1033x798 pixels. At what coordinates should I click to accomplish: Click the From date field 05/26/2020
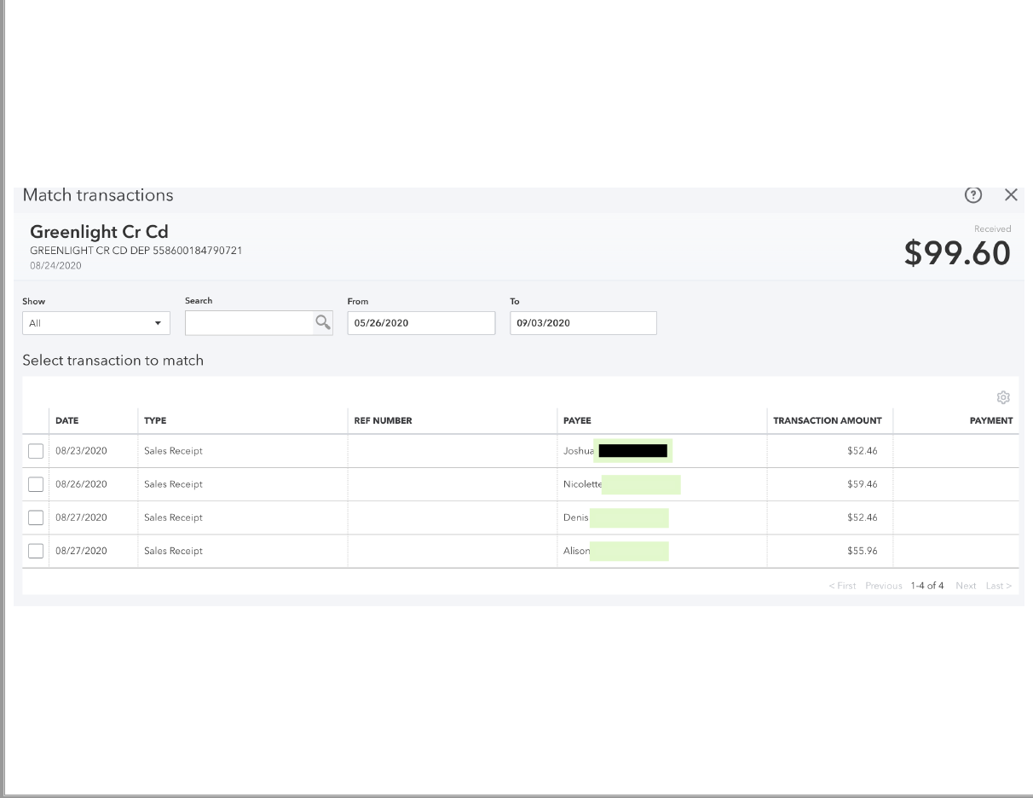(421, 323)
